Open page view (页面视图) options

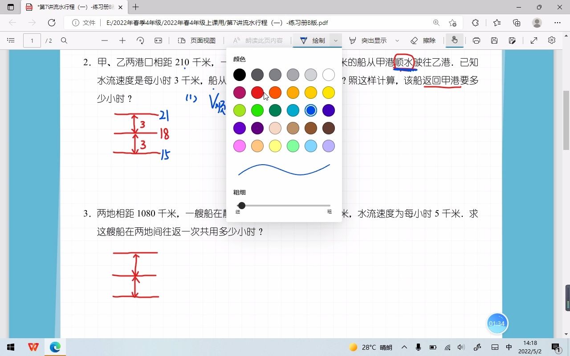coord(197,40)
